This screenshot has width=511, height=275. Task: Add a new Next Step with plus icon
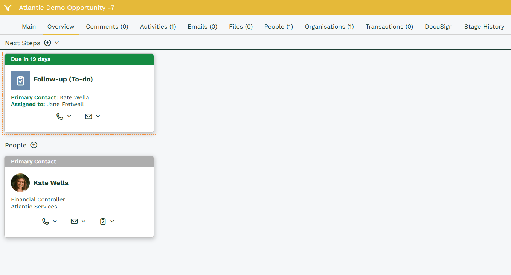click(47, 43)
